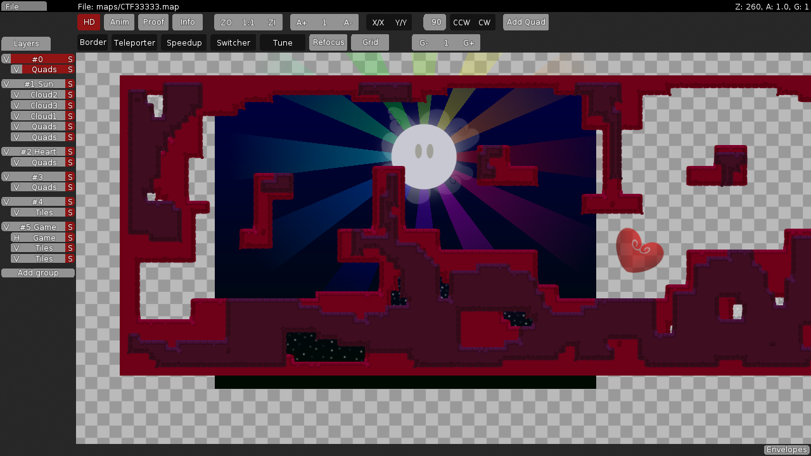This screenshot has width=811, height=456.
Task: Open the File menu
Action: [24, 6]
